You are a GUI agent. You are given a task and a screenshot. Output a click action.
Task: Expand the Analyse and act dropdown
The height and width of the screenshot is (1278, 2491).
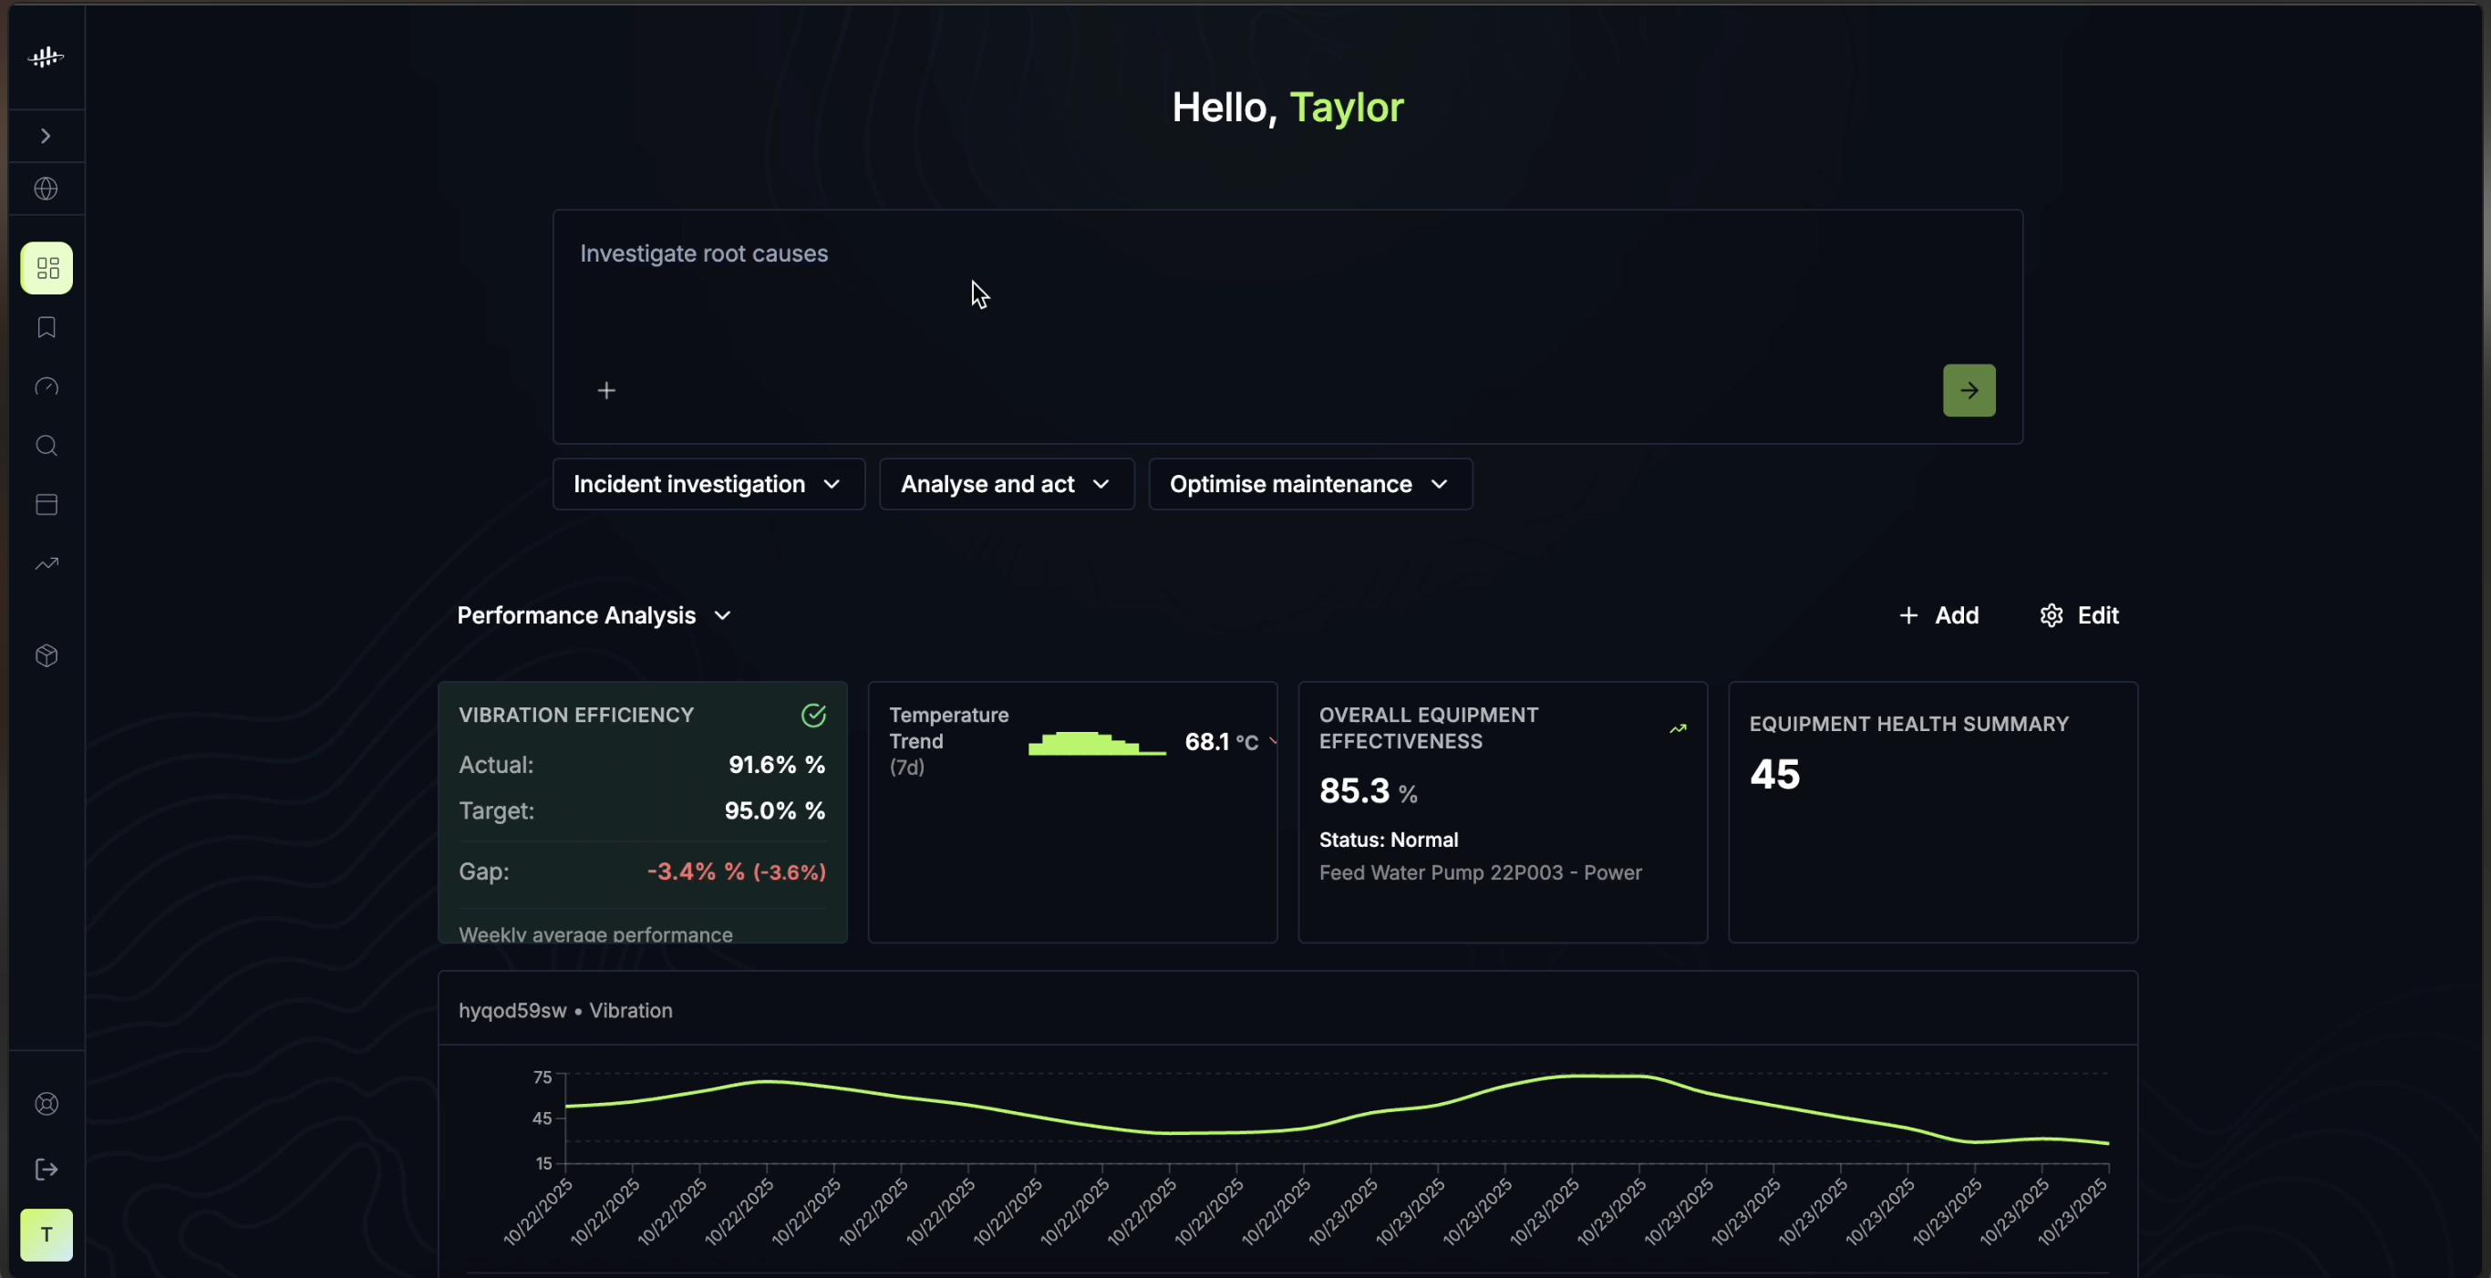point(1006,483)
